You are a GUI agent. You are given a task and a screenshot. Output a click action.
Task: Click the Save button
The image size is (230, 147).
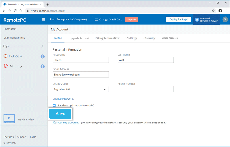coord(60,114)
